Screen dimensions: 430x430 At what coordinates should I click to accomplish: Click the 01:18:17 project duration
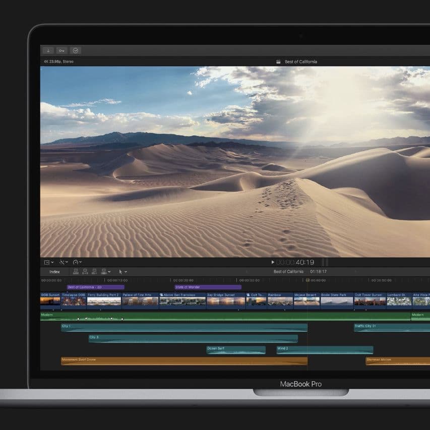319,272
